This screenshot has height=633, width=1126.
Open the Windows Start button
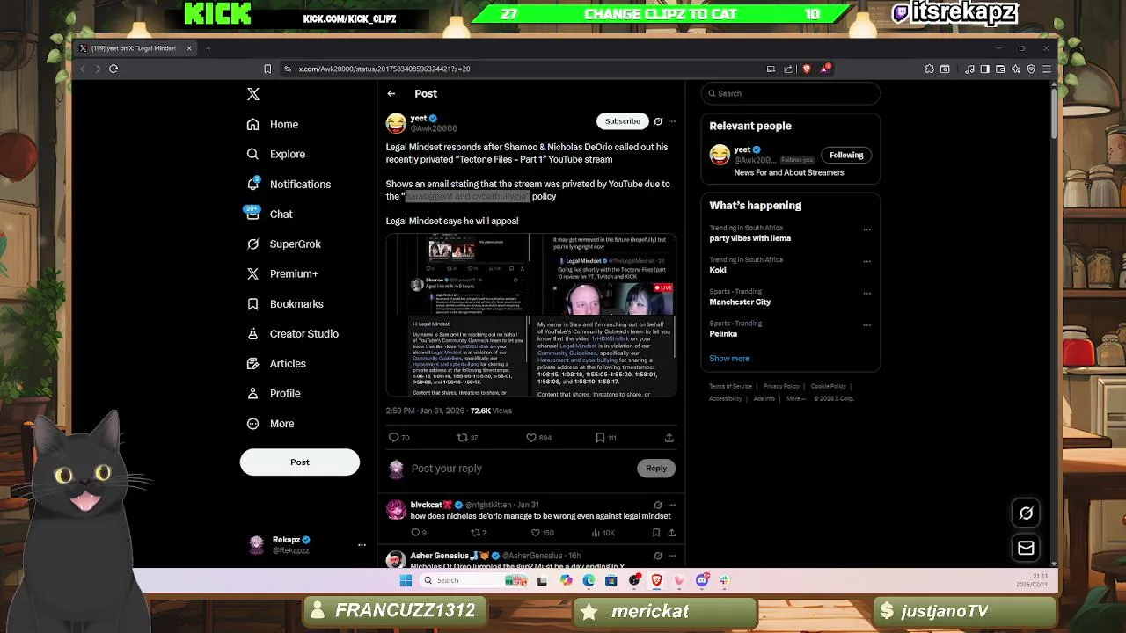(x=406, y=580)
